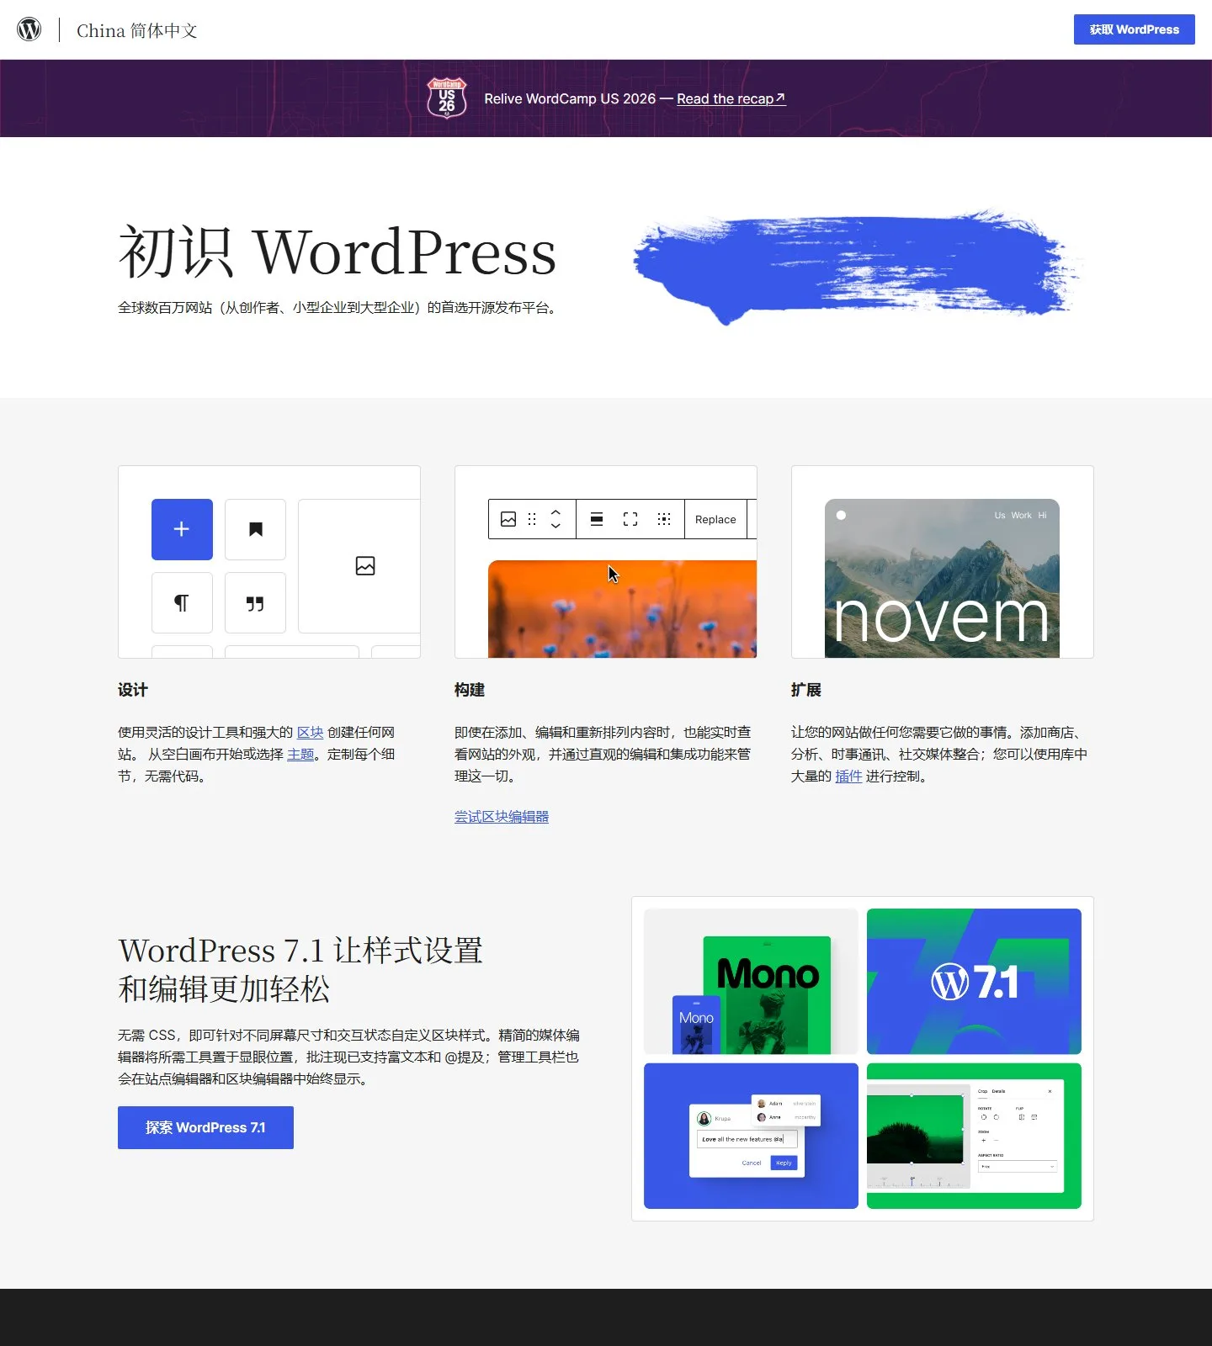This screenshot has height=1346, width=1212.
Task: Open the 主题 link
Action: click(x=300, y=755)
